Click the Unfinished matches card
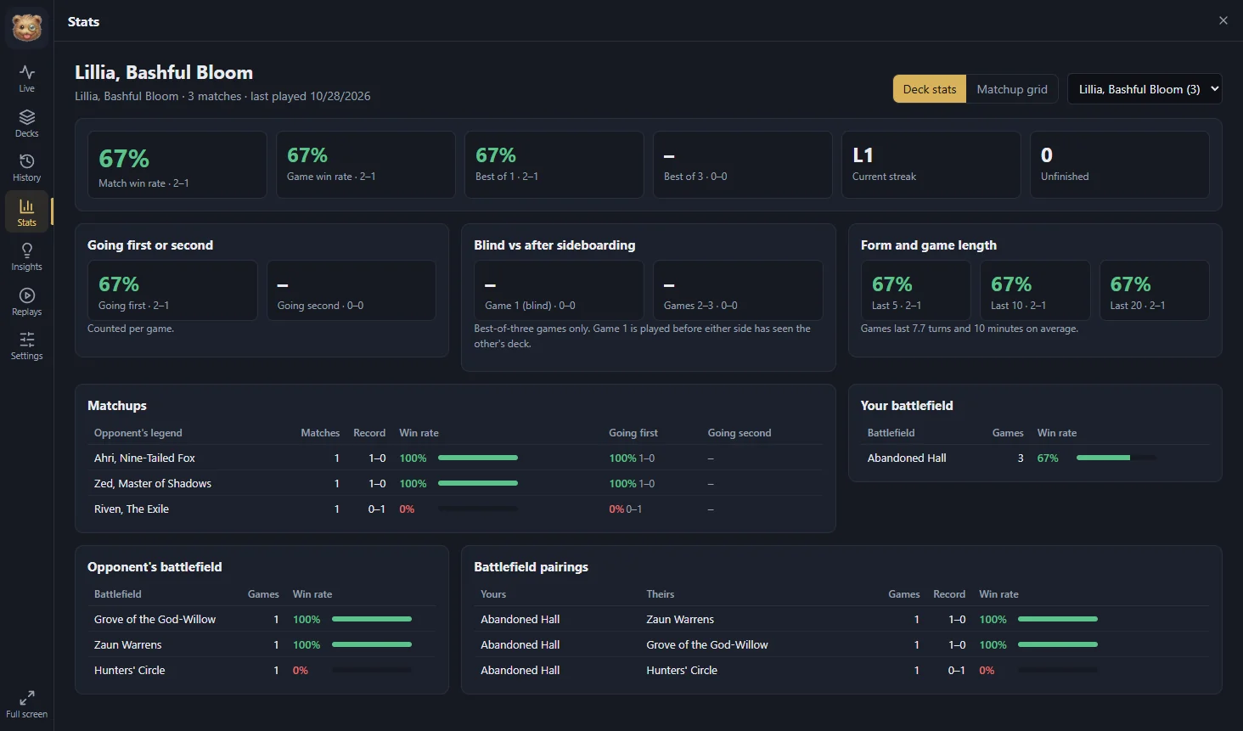Viewport: 1243px width, 731px height. coord(1120,165)
